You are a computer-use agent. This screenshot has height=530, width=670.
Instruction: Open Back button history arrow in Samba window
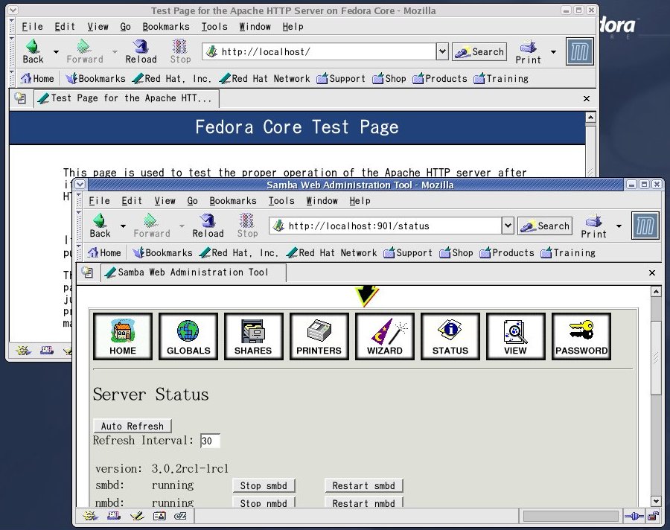pos(123,226)
